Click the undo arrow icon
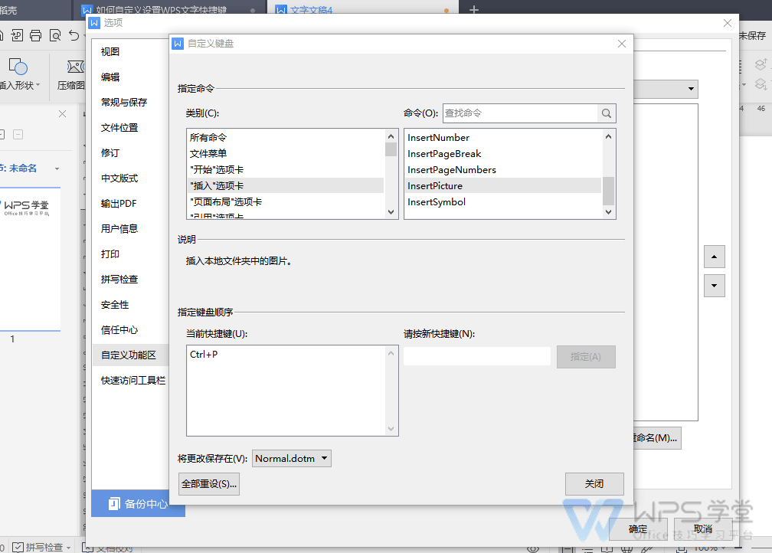The height and width of the screenshot is (553, 772). (74, 35)
